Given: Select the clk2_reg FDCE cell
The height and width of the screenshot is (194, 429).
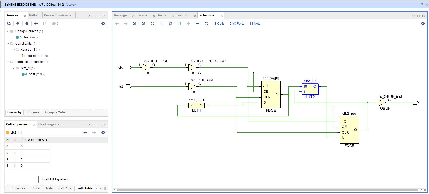Looking at the screenshot, I should click(349, 130).
